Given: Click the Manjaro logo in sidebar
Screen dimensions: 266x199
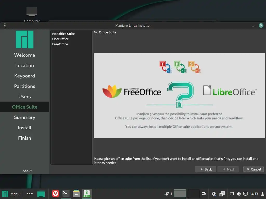Looking at the screenshot, I should pyautogui.click(x=25, y=39).
